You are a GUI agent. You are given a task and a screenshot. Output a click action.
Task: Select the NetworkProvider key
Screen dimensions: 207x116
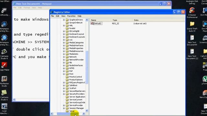point(76,60)
